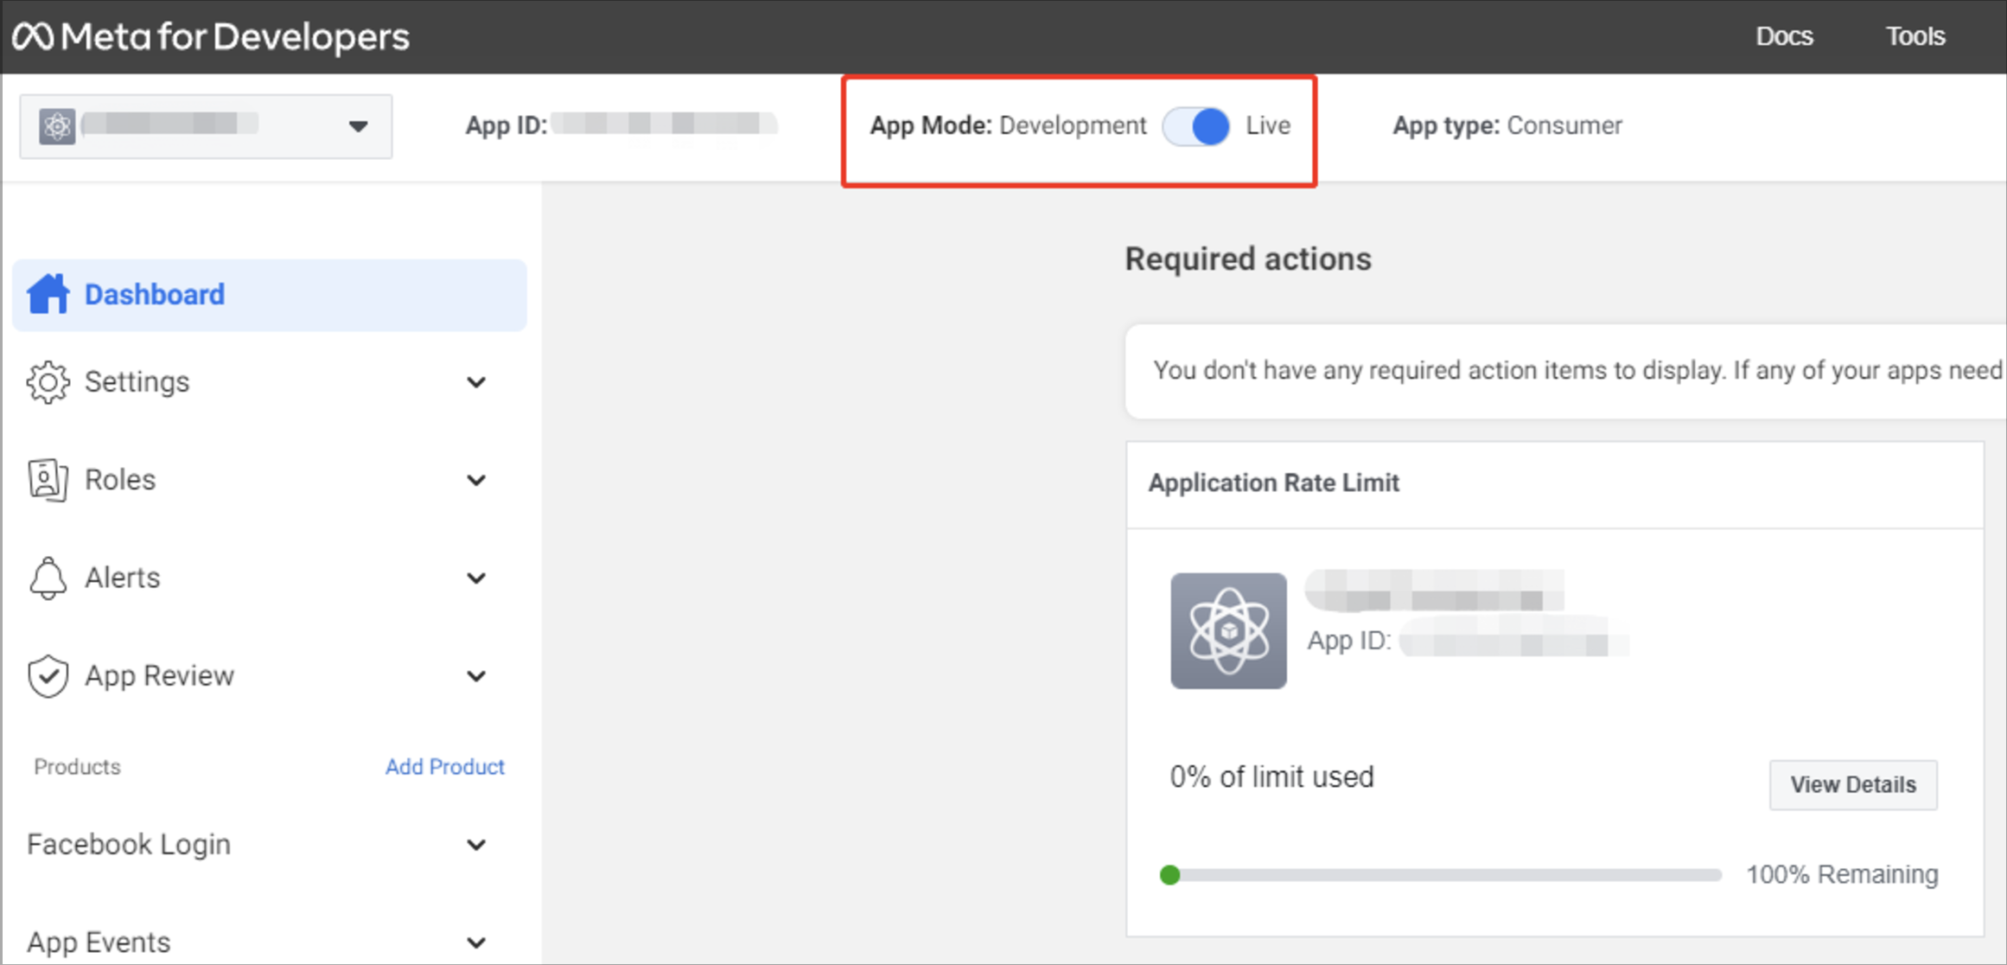Click the Products section label
This screenshot has height=965, width=2007.
(x=77, y=767)
